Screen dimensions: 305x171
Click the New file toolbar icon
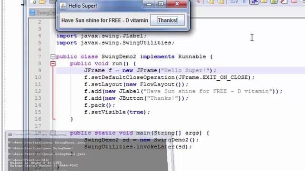coord(34,2)
